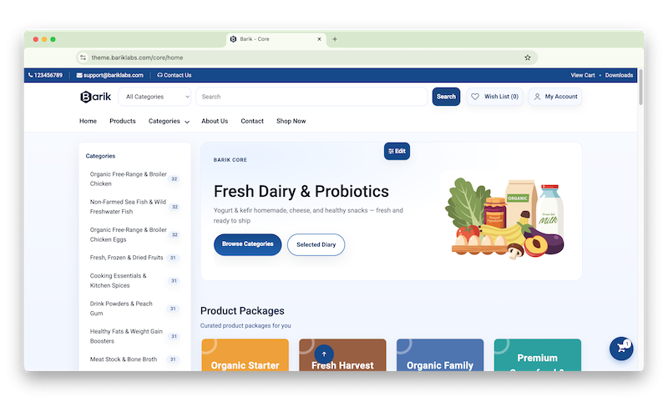Bookmark page with the star icon
The height and width of the screenshot is (417, 668).
pos(528,58)
